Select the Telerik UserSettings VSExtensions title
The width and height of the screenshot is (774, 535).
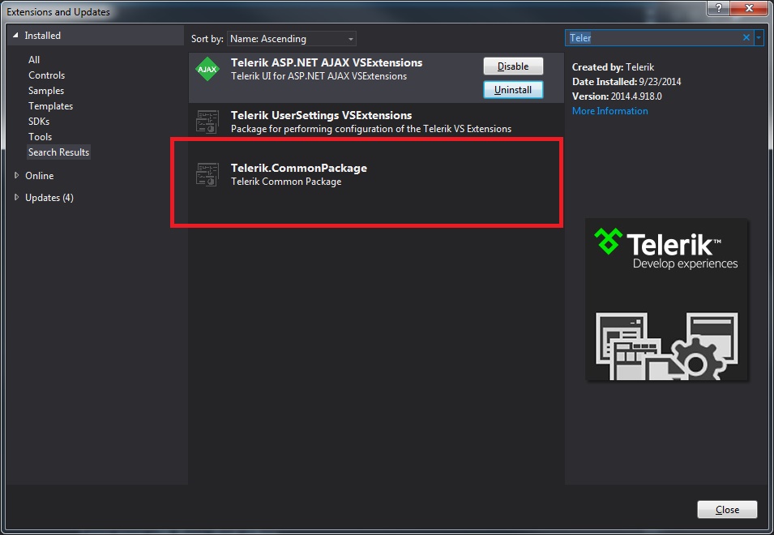(321, 115)
